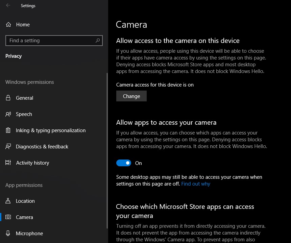Click the Activity history icon
This screenshot has height=243, width=291.
[8, 163]
